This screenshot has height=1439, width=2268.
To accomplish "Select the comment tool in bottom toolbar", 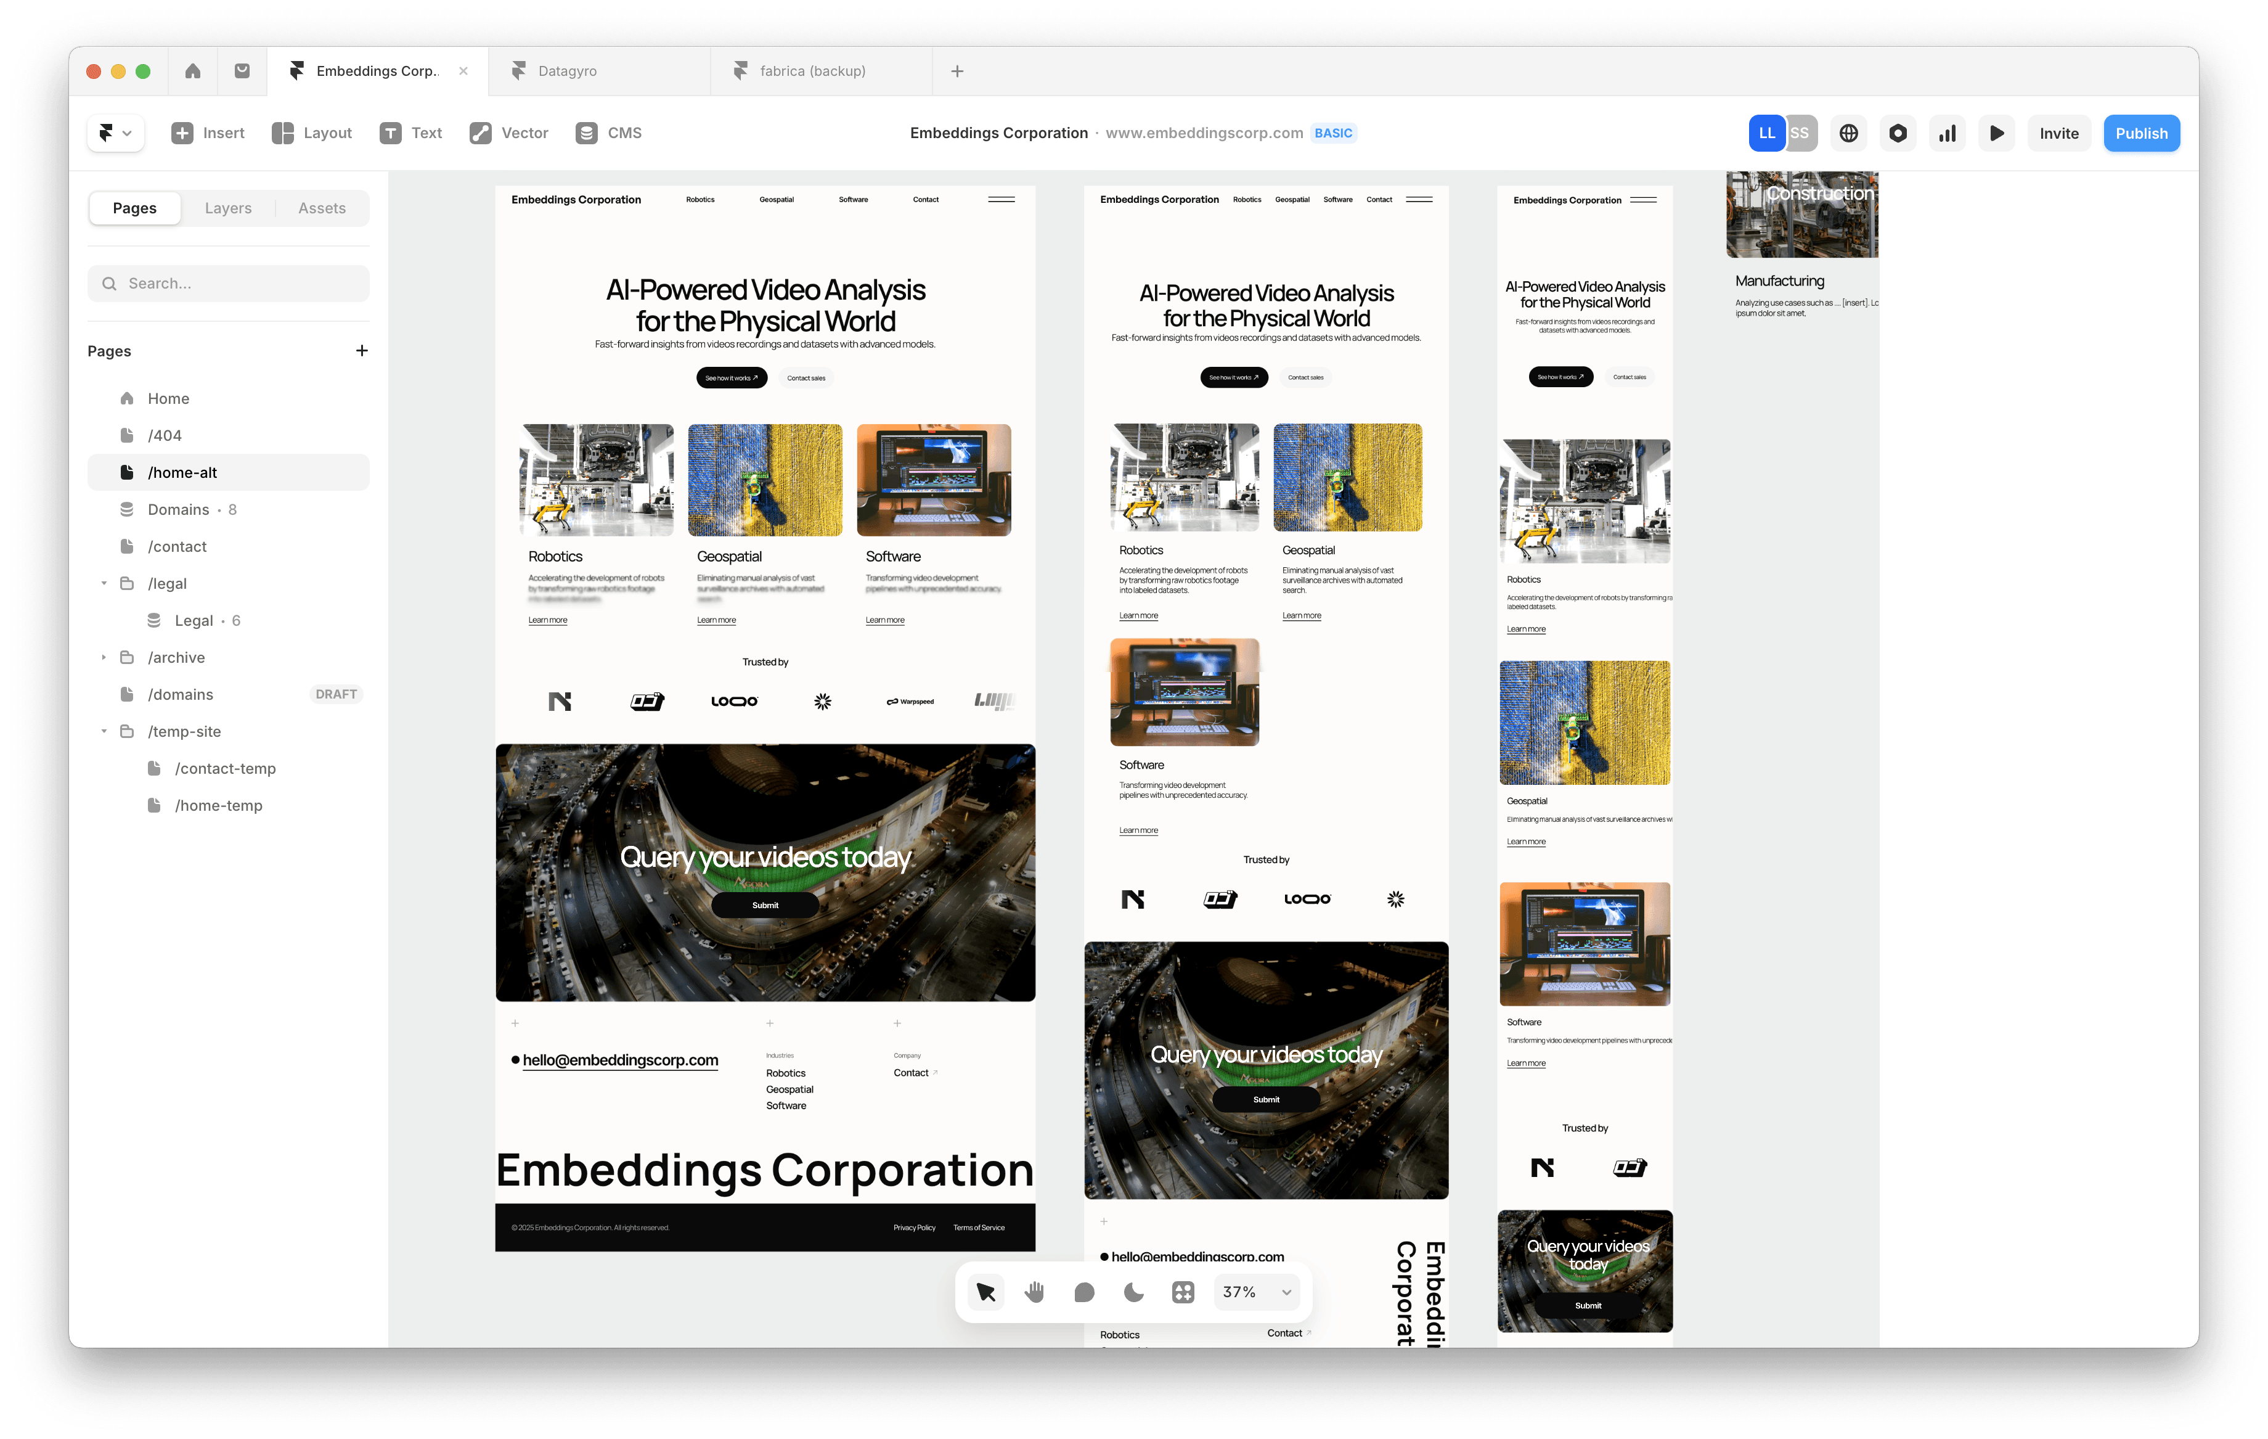I will 1084,1292.
